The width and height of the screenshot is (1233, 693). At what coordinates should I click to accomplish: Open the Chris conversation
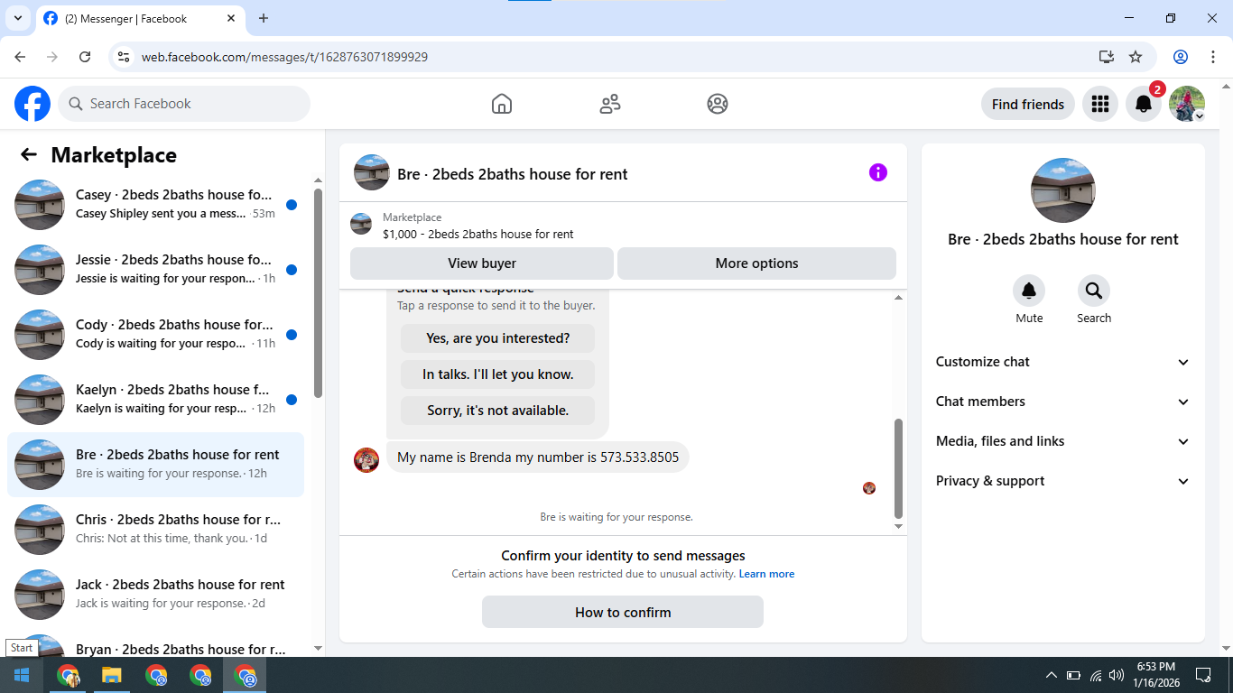click(155, 530)
